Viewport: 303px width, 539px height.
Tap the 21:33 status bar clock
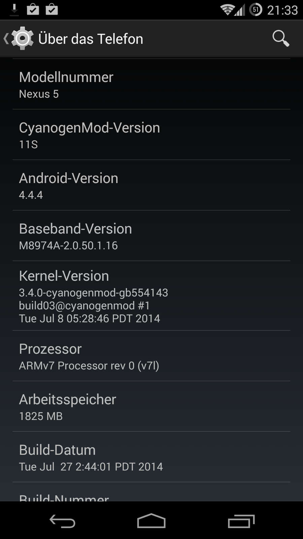coord(282,10)
